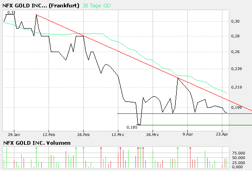252x177 pixels.
Task: Click the NFX GOLD INC. Volumen heading
Action: (x=37, y=143)
